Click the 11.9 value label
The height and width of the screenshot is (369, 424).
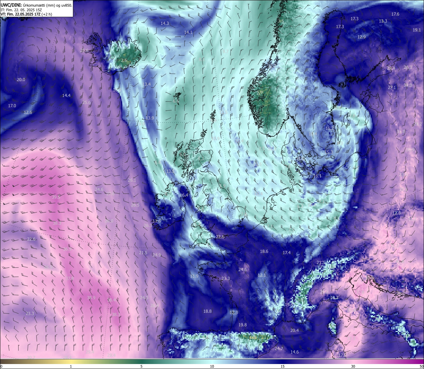[x=194, y=276]
